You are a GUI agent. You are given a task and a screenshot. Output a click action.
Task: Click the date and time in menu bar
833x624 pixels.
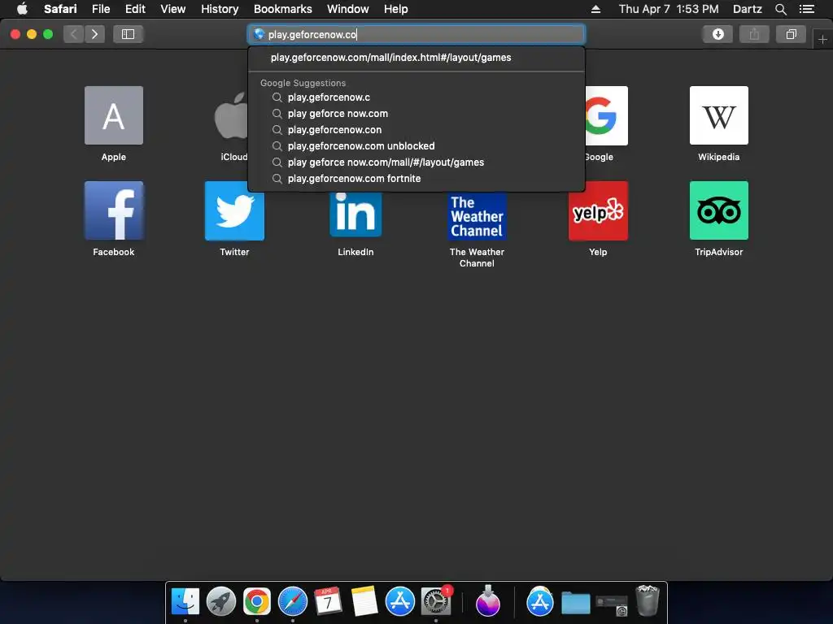[669, 9]
